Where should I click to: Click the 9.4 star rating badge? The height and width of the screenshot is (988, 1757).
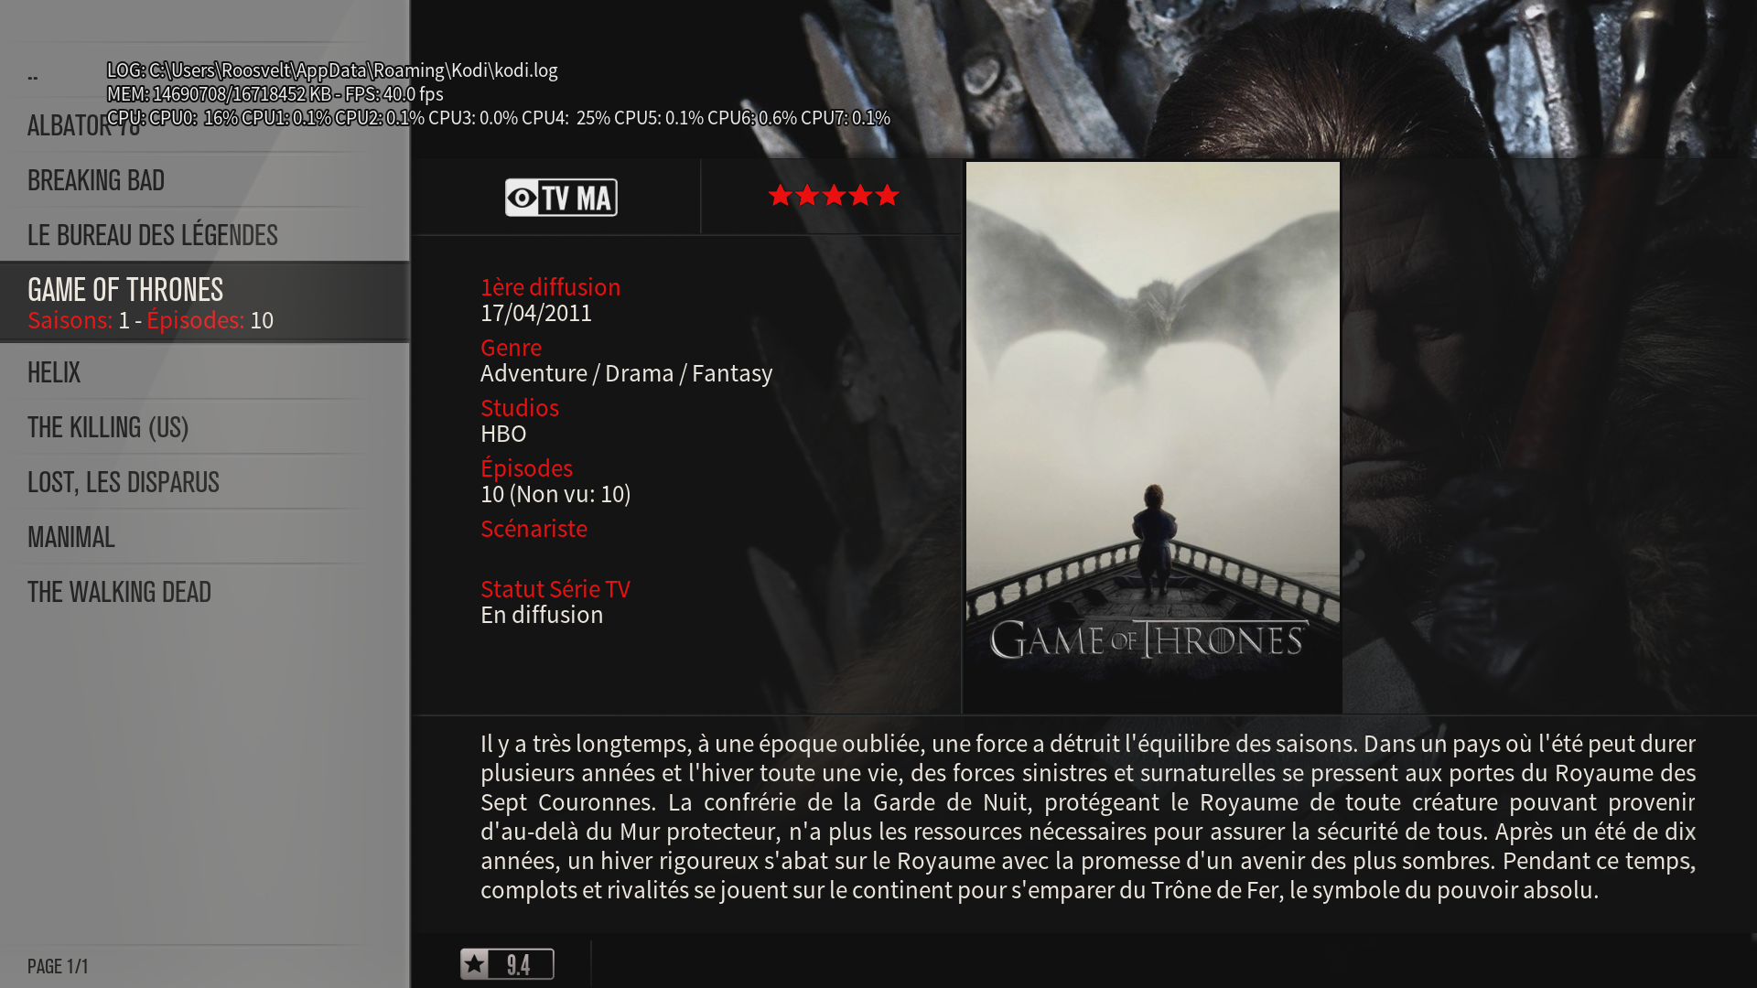(x=507, y=964)
